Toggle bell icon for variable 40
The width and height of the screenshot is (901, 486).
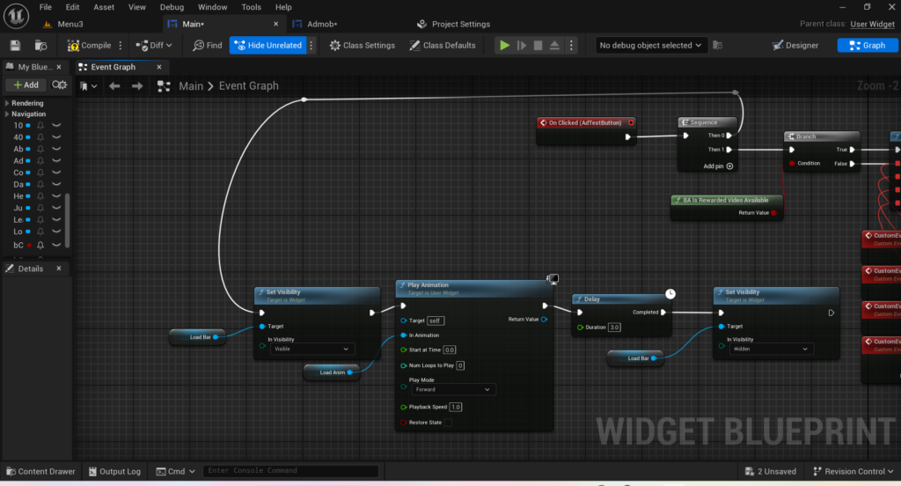(40, 137)
